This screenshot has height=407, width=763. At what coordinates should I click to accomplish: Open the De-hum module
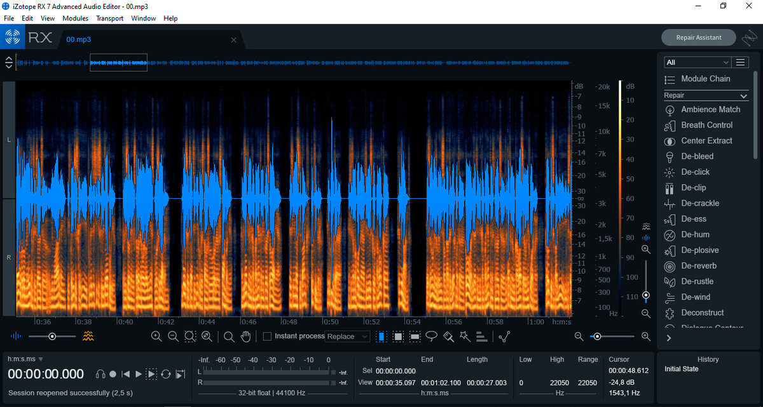pos(687,234)
